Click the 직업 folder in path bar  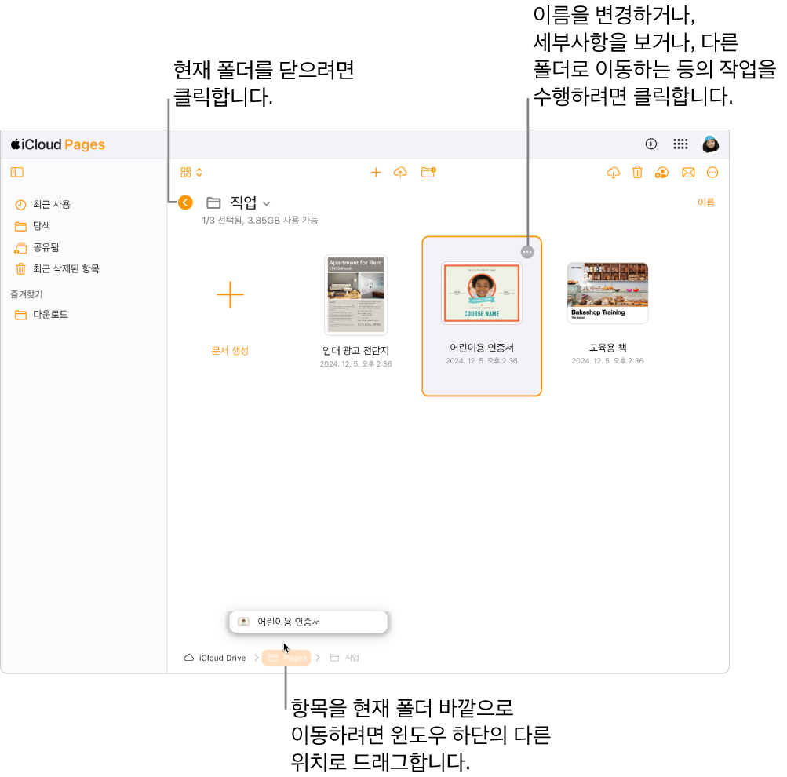pos(344,658)
